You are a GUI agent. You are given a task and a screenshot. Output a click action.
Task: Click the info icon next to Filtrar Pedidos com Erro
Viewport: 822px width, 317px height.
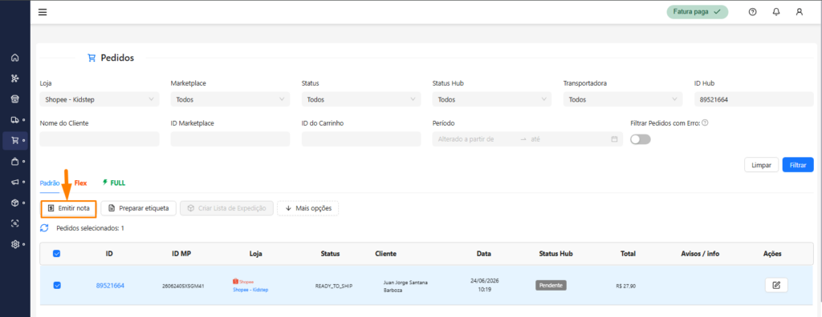coord(705,123)
